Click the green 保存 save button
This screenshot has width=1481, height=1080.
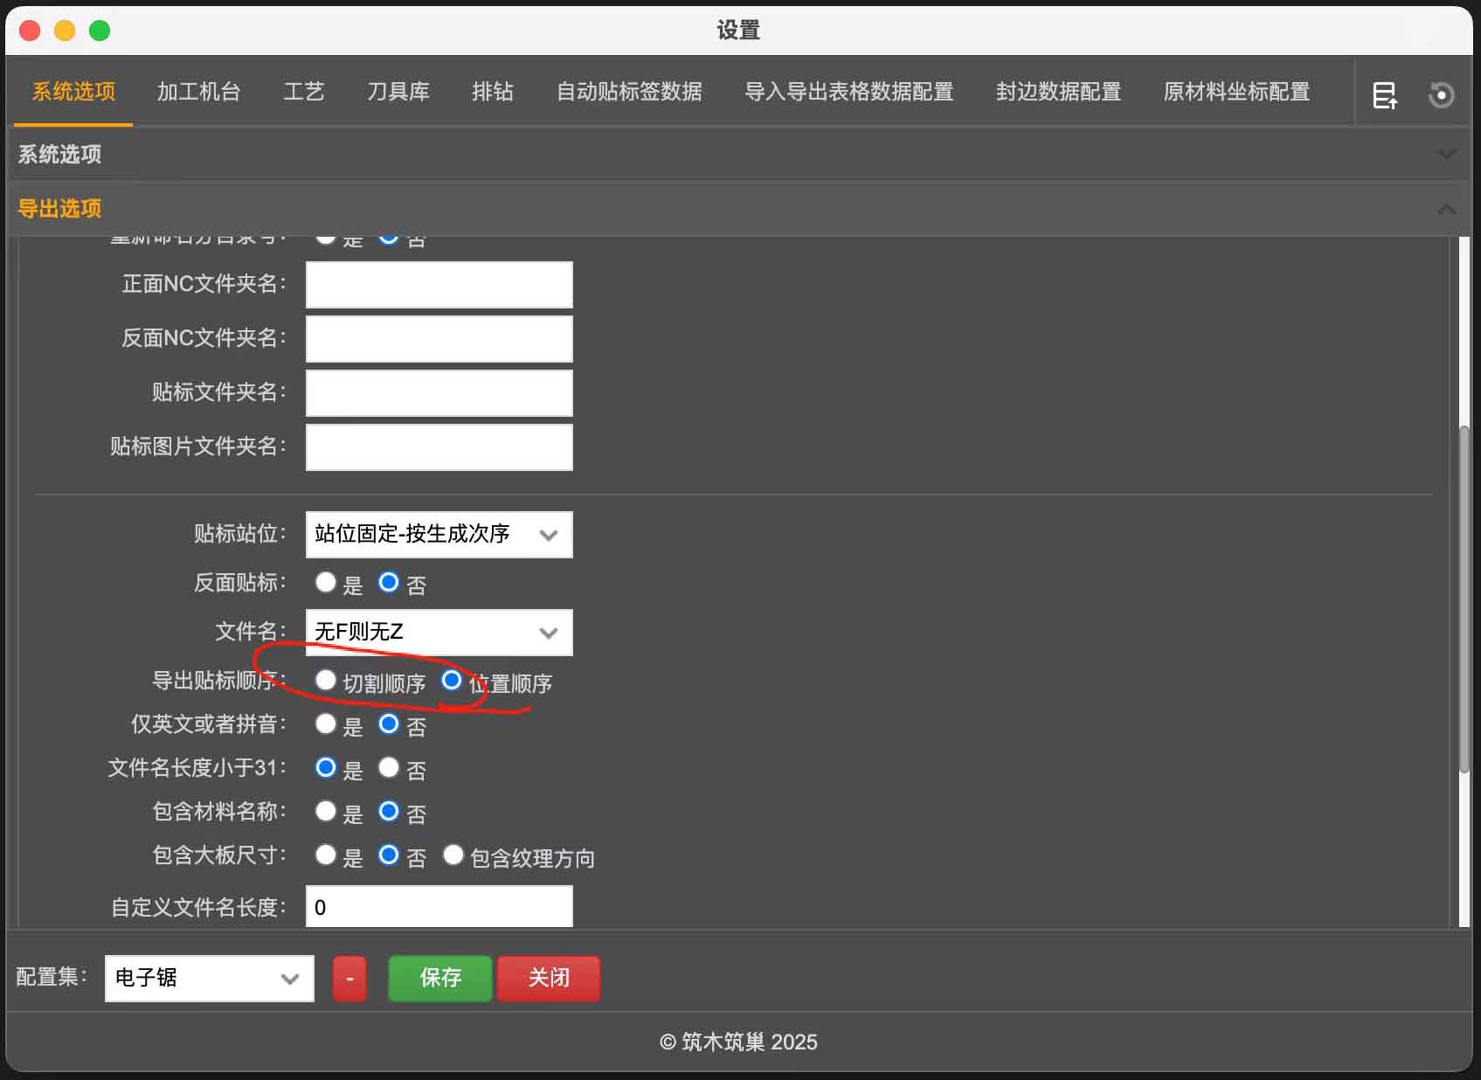tap(439, 979)
